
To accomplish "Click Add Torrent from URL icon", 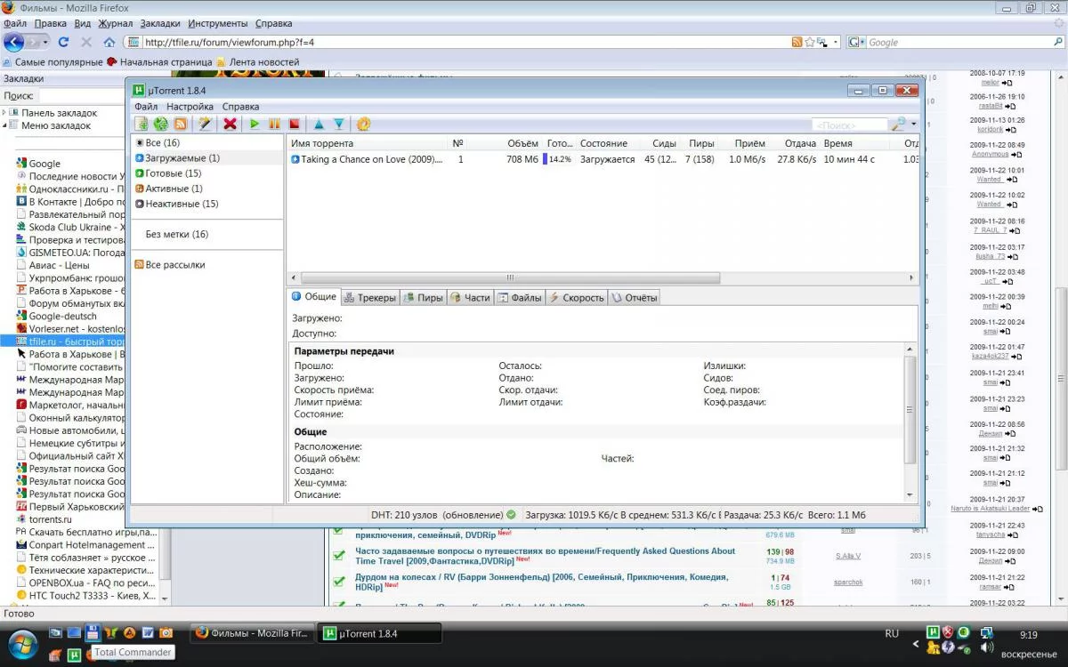I will pyautogui.click(x=161, y=125).
